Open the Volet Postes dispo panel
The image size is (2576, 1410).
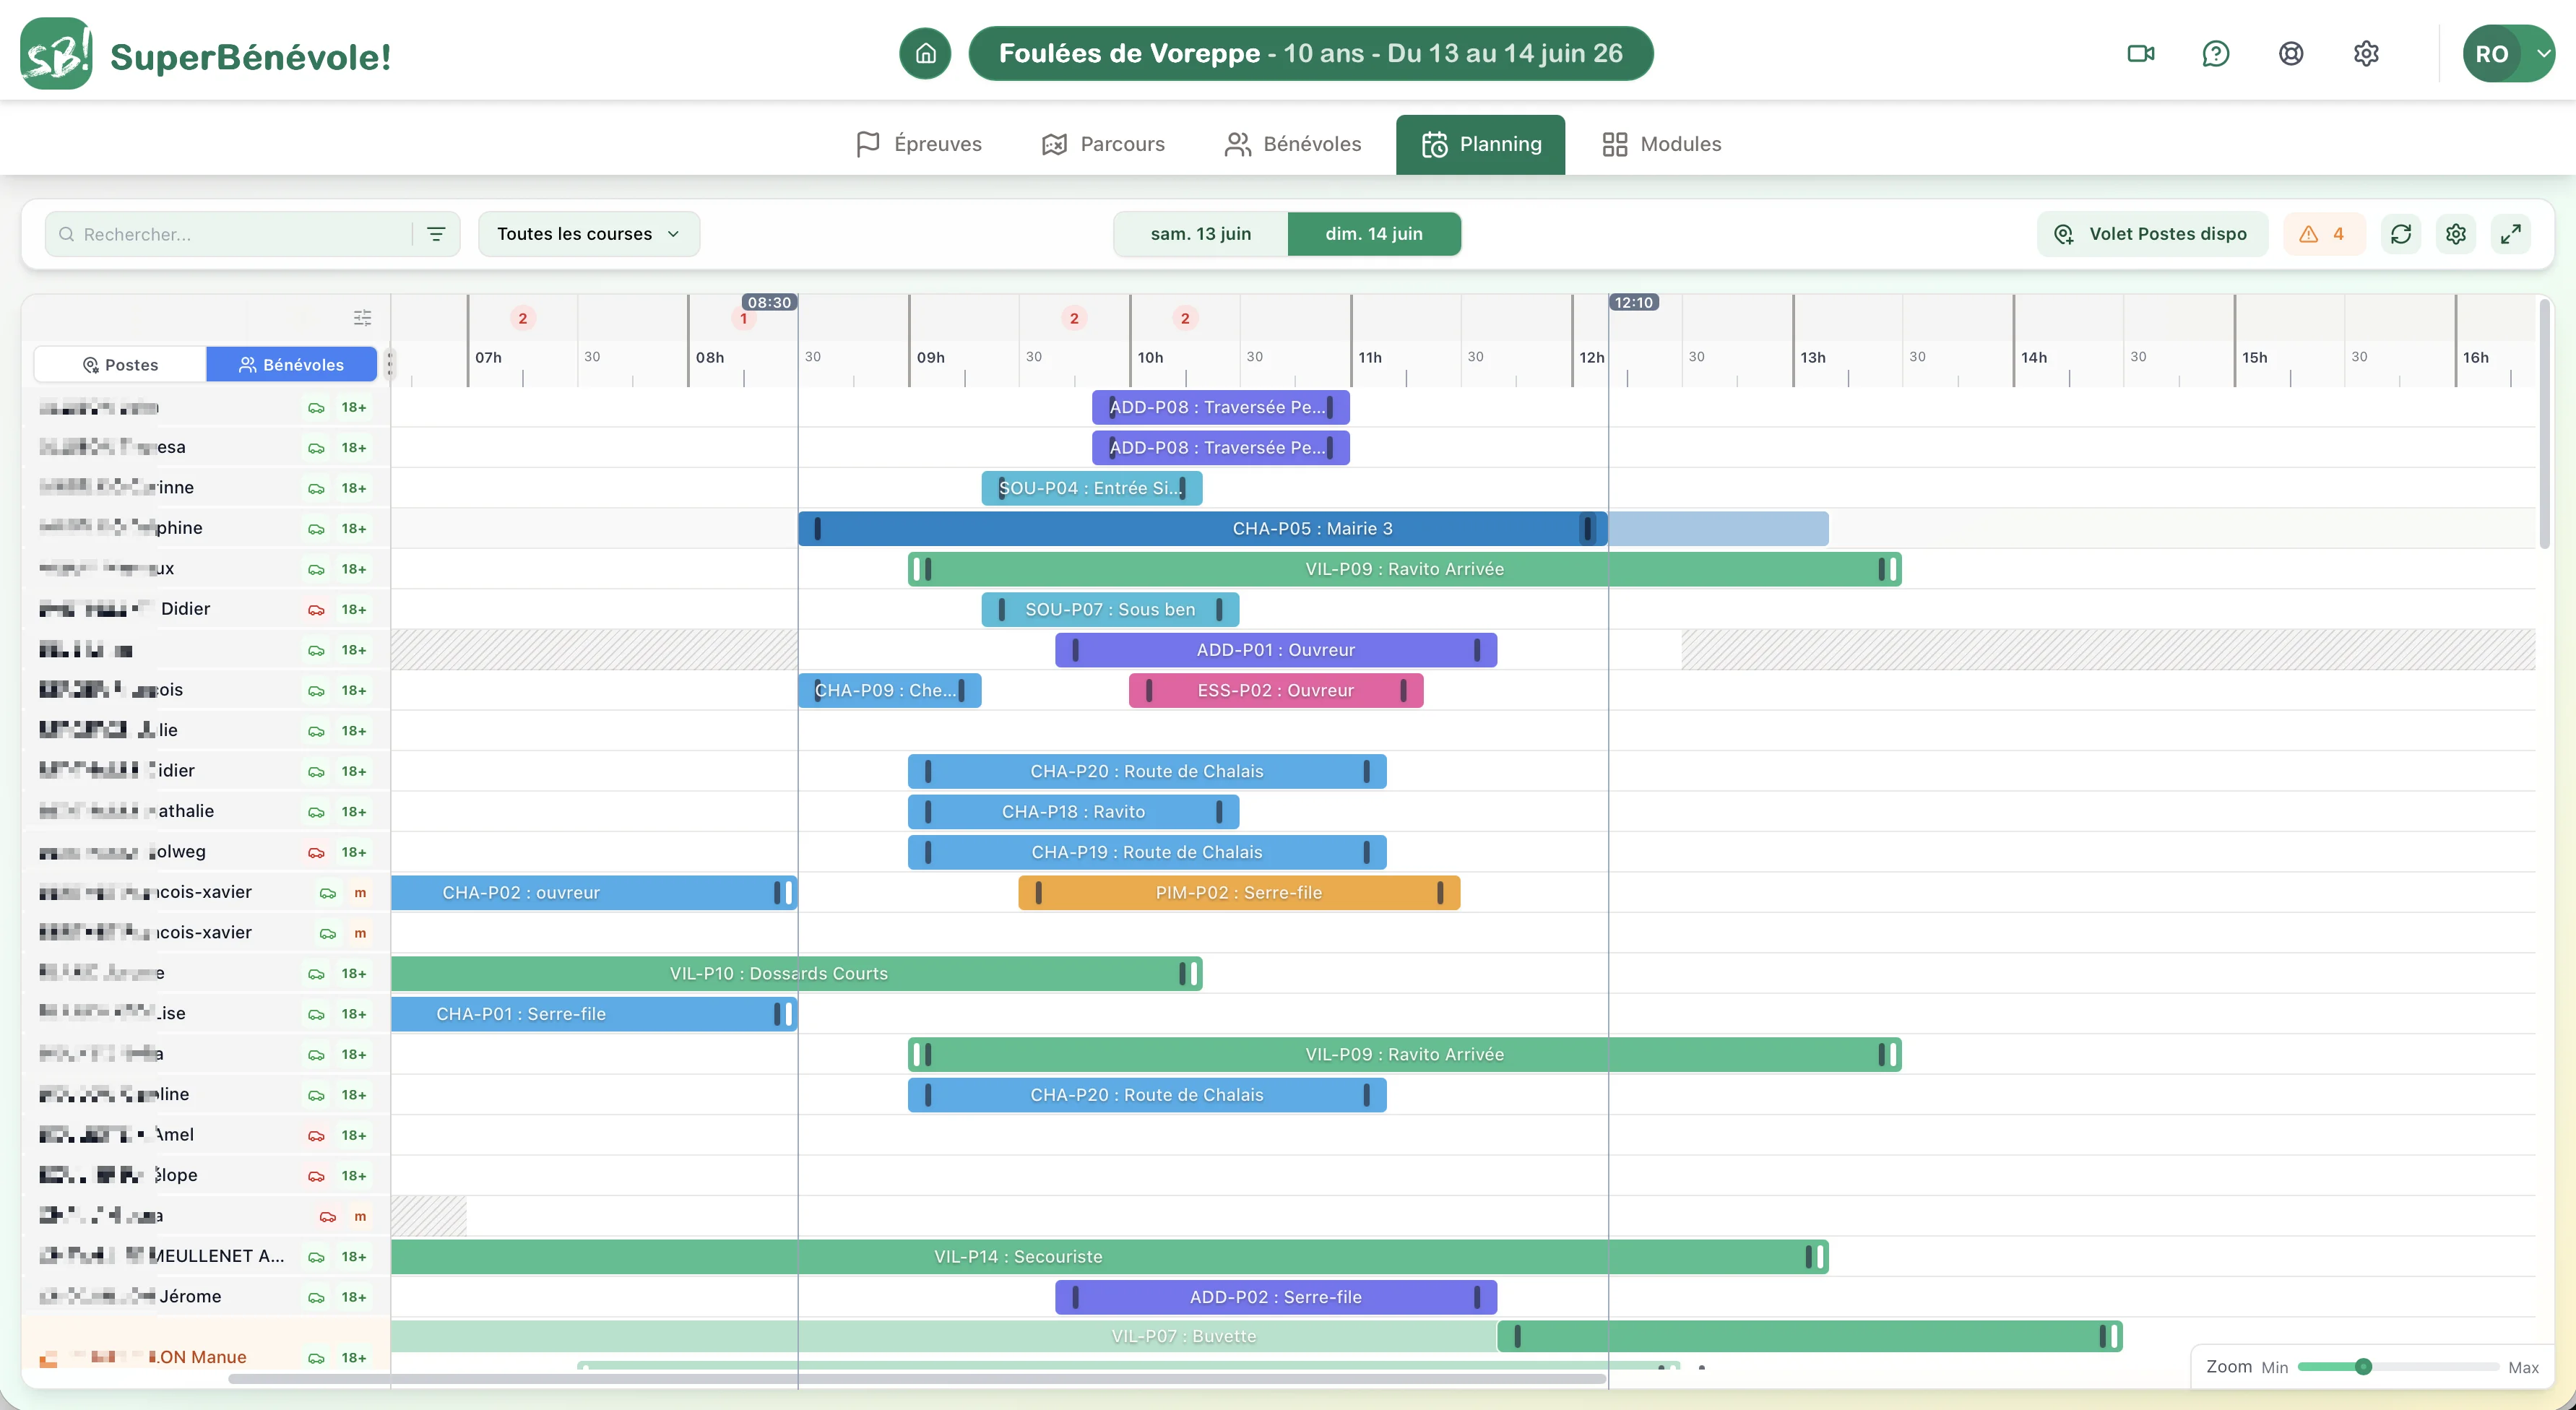tap(2152, 234)
